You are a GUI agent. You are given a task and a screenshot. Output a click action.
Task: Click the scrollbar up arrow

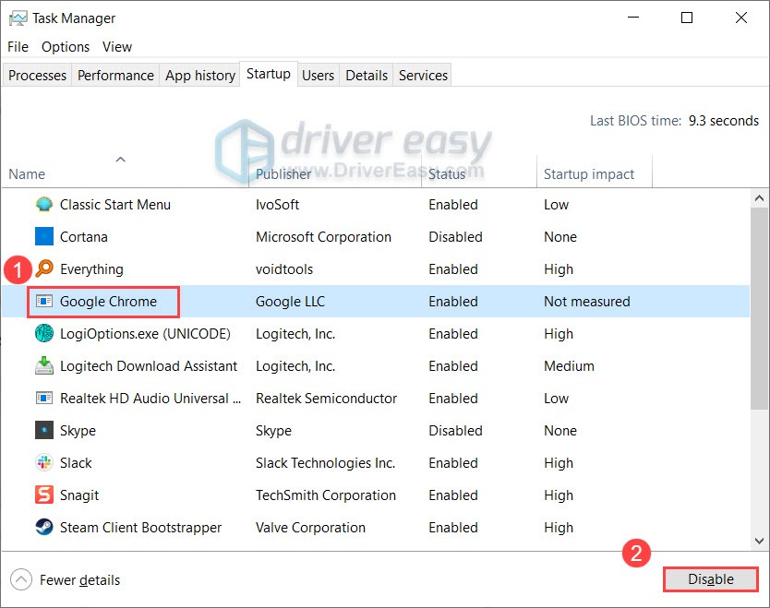(x=761, y=197)
